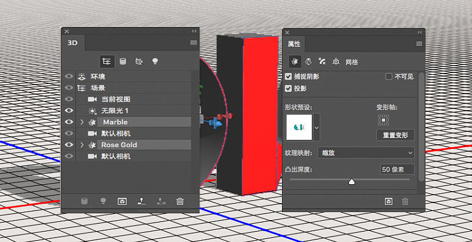Filter by materials in the 3D panel
Image resolution: width=472 pixels, height=242 pixels.
point(139,61)
